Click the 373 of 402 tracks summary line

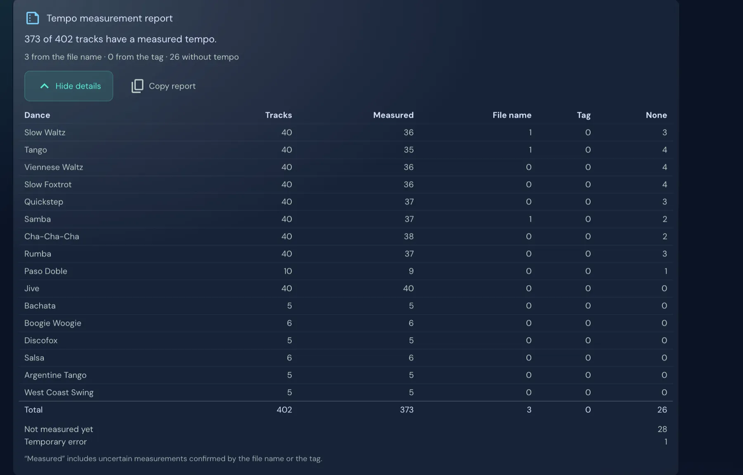coord(120,39)
